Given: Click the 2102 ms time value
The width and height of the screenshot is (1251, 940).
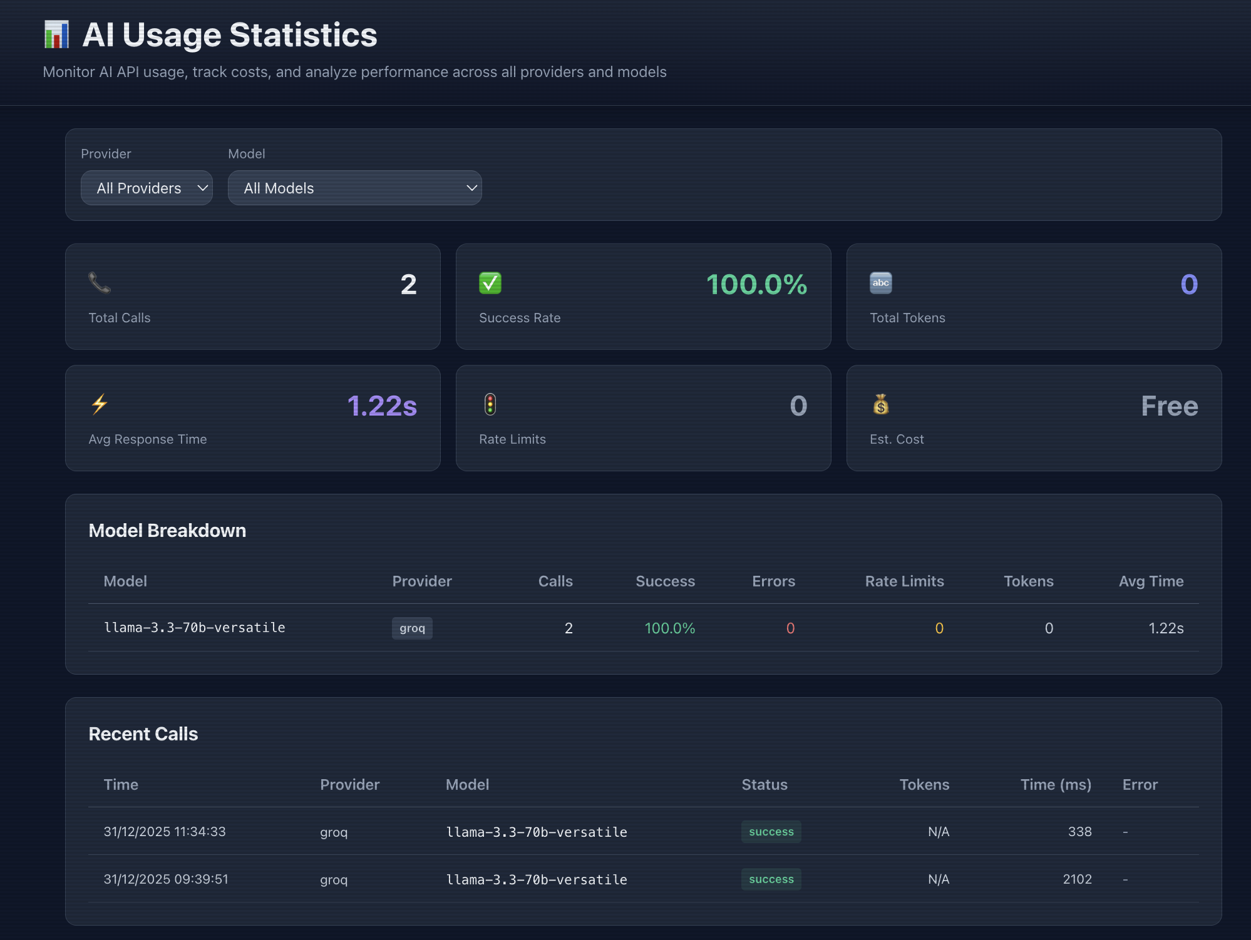Looking at the screenshot, I should pyautogui.click(x=1077, y=879).
